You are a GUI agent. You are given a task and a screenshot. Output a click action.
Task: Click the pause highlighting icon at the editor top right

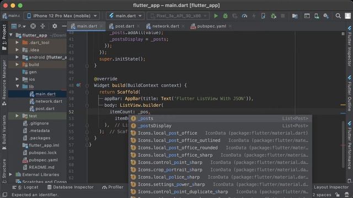point(343,34)
